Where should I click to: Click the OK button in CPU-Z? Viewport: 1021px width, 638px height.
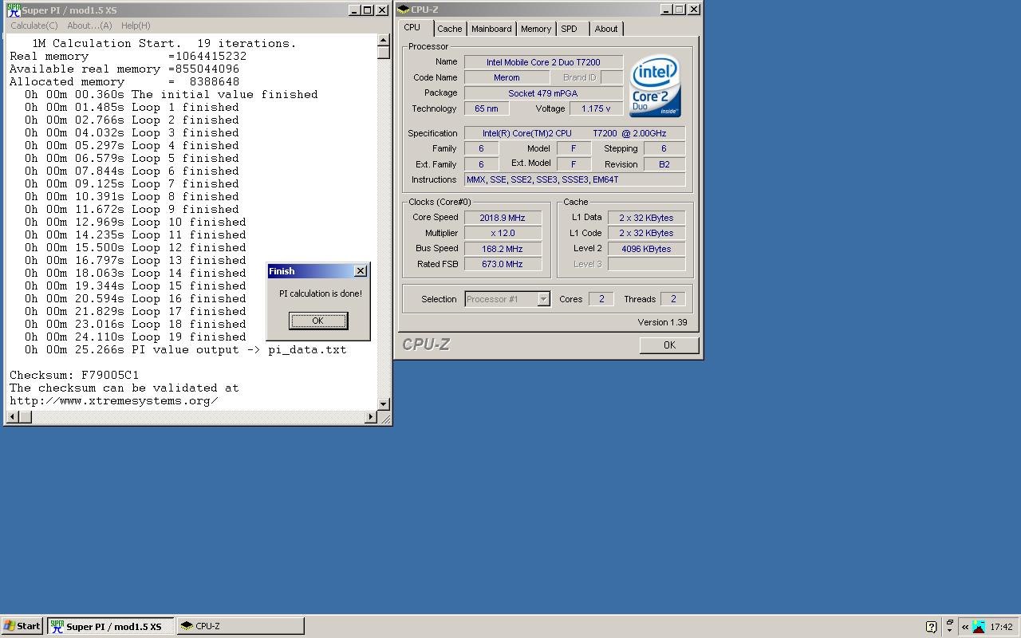coord(669,345)
